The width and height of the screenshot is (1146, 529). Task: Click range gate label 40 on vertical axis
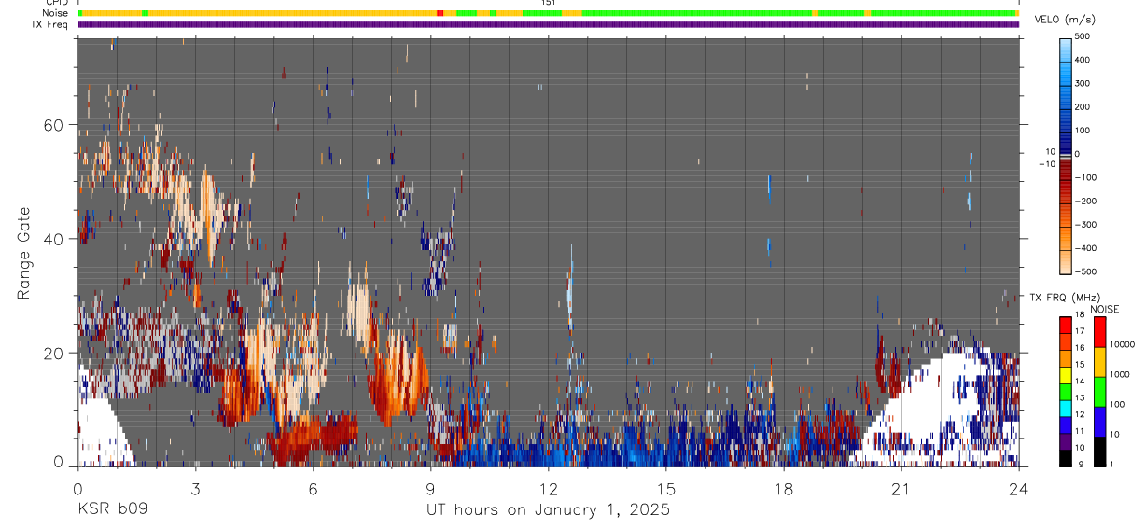pyautogui.click(x=54, y=239)
